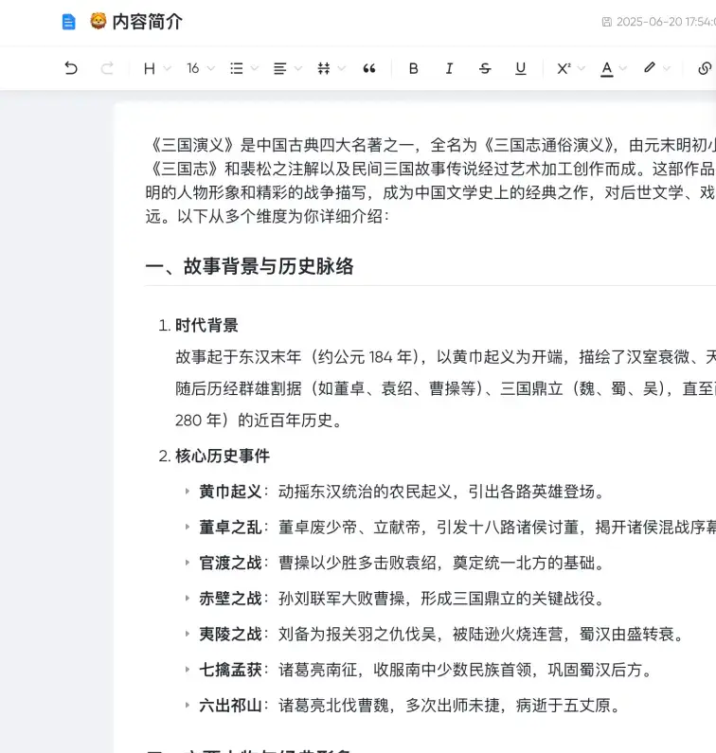Click the save status icon beside timestamp
Screen dimensions: 716x753
606,22
